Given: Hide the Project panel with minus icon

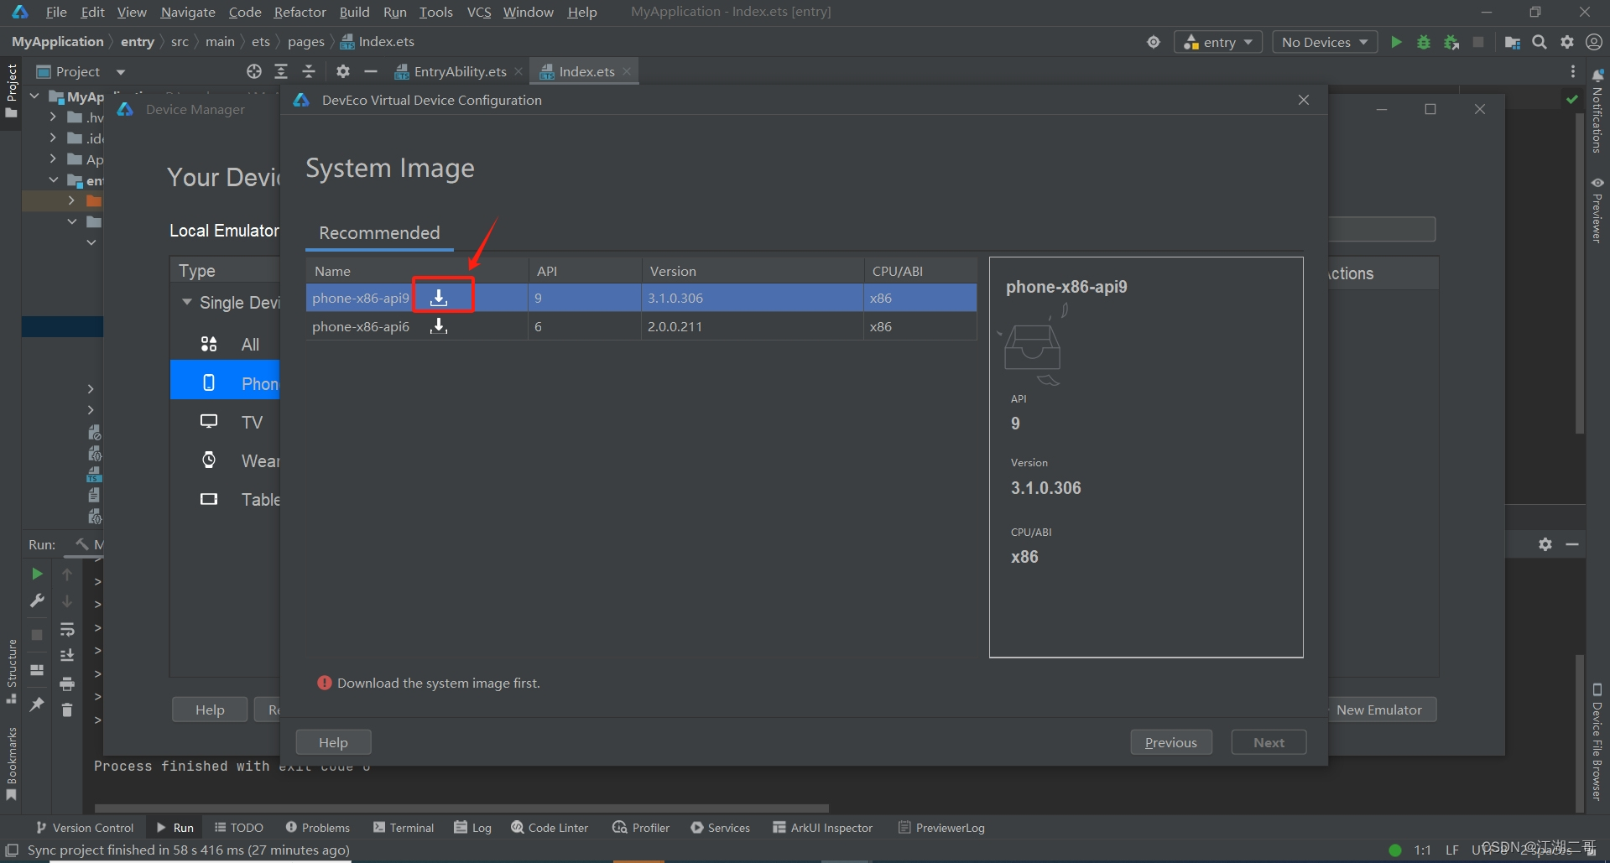Looking at the screenshot, I should [371, 71].
